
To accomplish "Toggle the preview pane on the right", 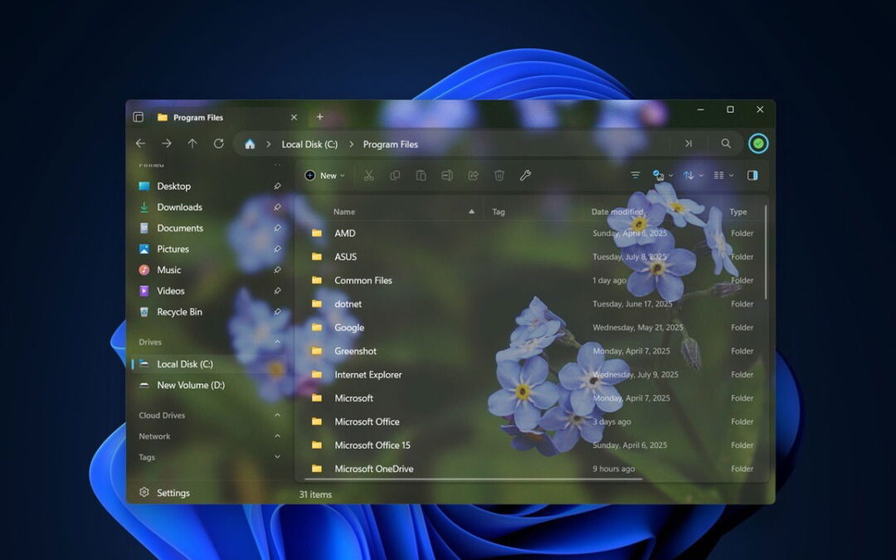I will (x=752, y=176).
